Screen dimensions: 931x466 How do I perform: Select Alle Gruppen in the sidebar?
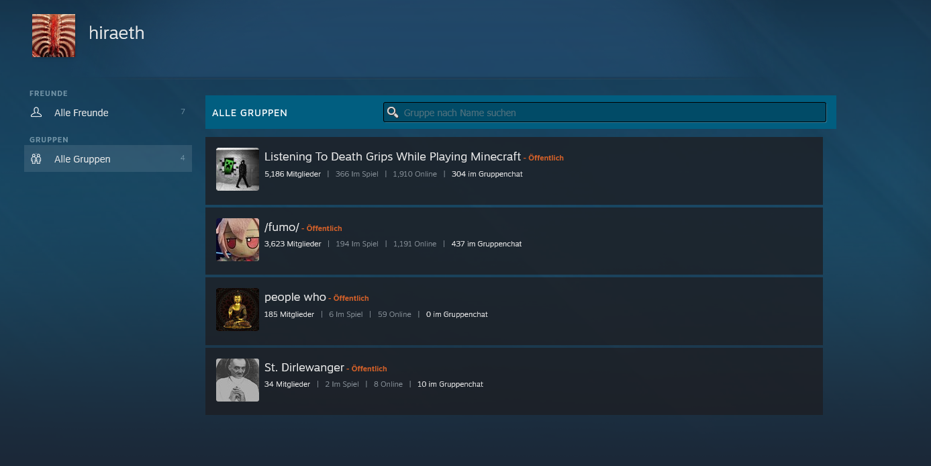[x=83, y=159]
